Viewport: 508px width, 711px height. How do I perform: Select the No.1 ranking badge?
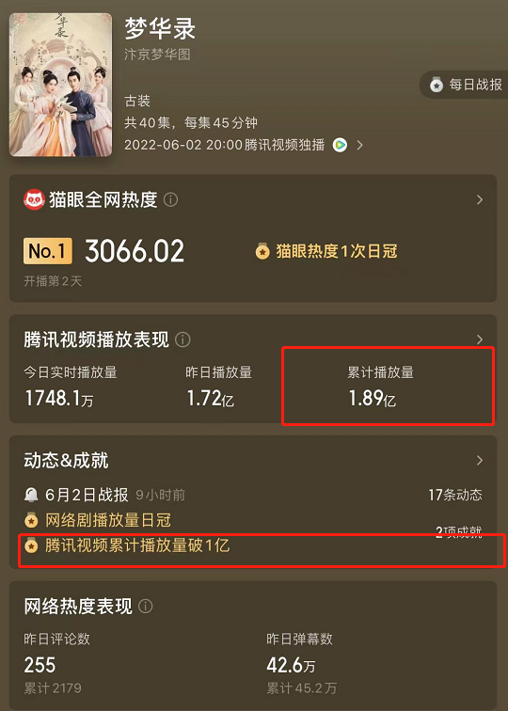tap(48, 251)
